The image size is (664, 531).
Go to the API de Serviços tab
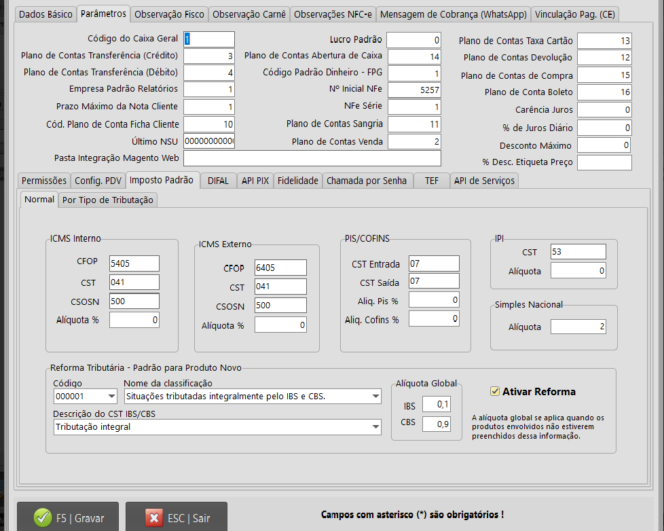click(484, 181)
